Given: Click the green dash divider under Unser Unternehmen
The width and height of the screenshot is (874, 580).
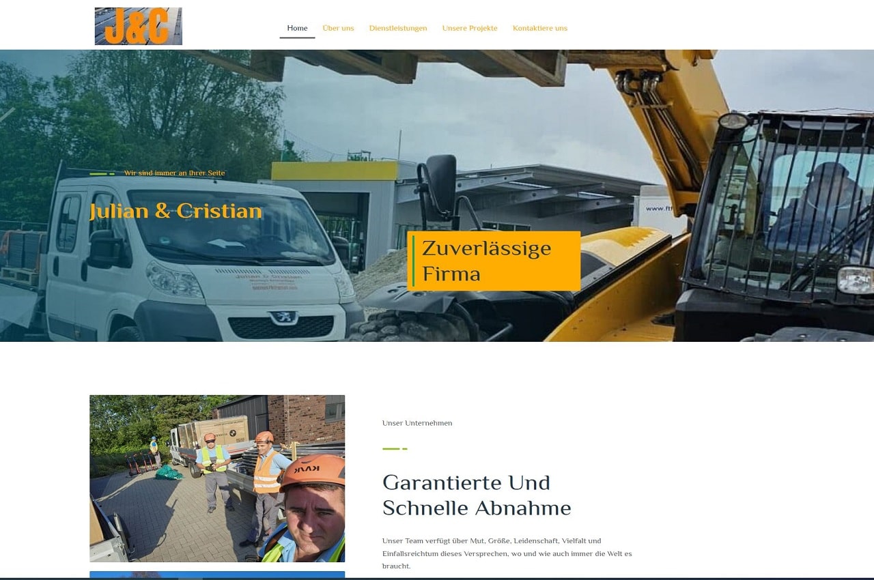Looking at the screenshot, I should [395, 448].
